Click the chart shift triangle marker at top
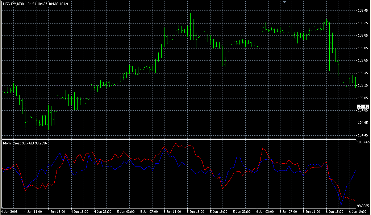The image size is (371, 215). click(x=285, y=2)
